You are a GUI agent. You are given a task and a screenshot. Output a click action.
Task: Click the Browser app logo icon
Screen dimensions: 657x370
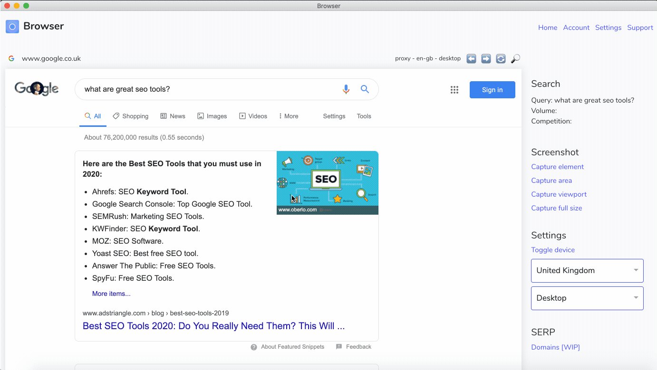coord(12,27)
